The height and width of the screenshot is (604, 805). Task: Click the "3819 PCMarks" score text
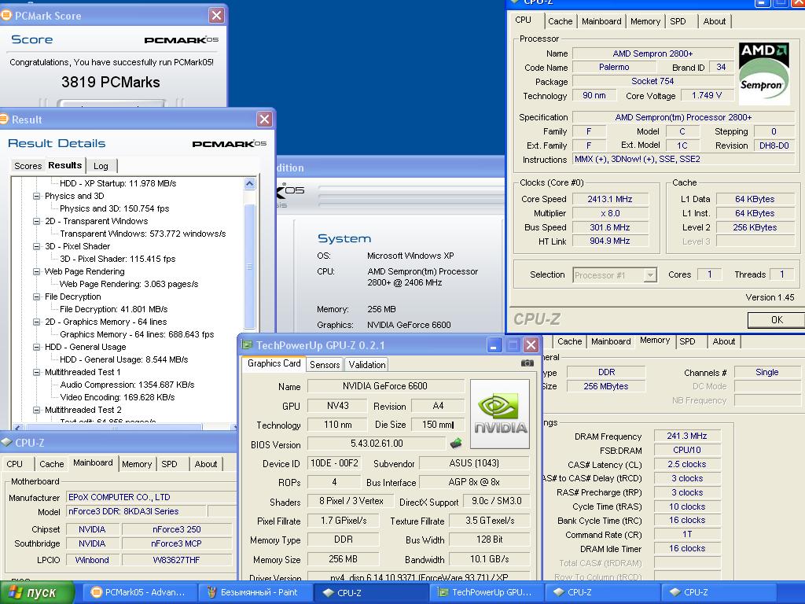(x=110, y=82)
